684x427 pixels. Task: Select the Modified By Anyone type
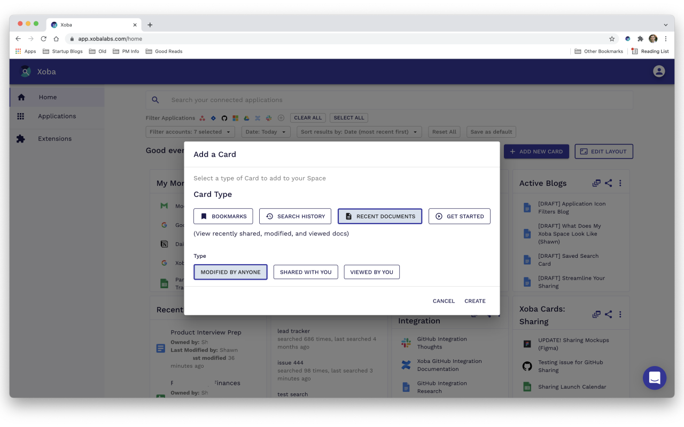[x=230, y=272]
